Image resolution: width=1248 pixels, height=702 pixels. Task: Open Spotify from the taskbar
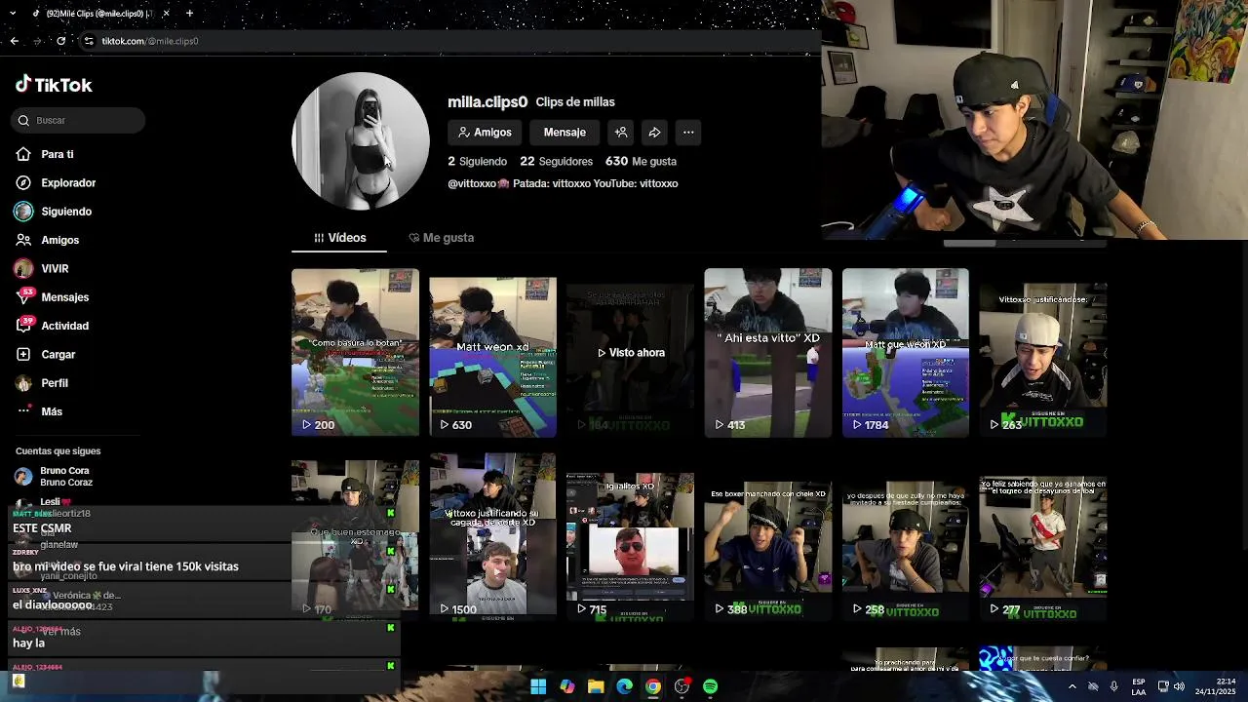[710, 686]
